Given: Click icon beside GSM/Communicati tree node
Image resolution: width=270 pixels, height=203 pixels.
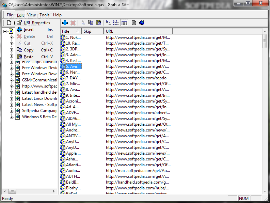Looking at the screenshot, I should coord(18,80).
